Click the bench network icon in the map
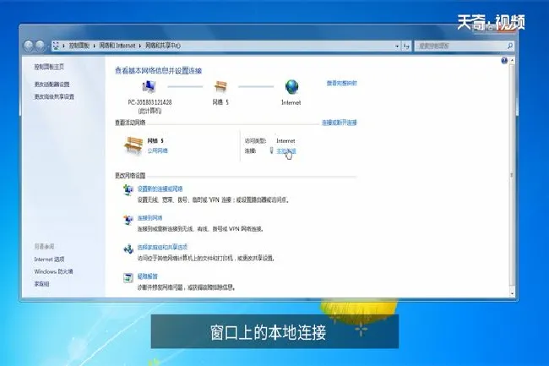 pos(220,86)
